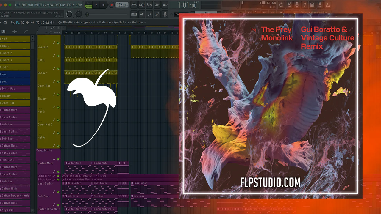381x214 pixels.
Task: Mute the Guitar Mute track
Action: pos(58,171)
